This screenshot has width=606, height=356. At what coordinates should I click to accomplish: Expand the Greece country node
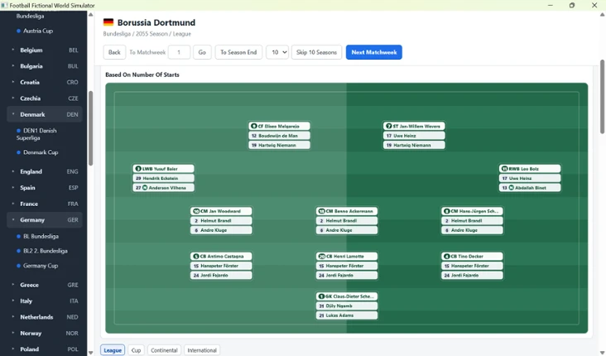12,285
